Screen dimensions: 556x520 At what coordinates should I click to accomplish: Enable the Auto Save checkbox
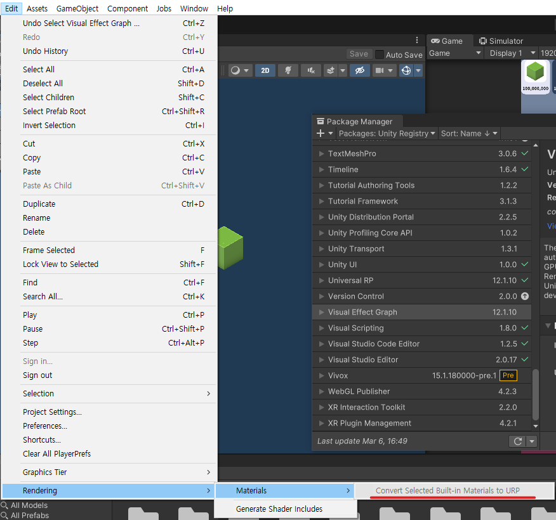coord(380,55)
